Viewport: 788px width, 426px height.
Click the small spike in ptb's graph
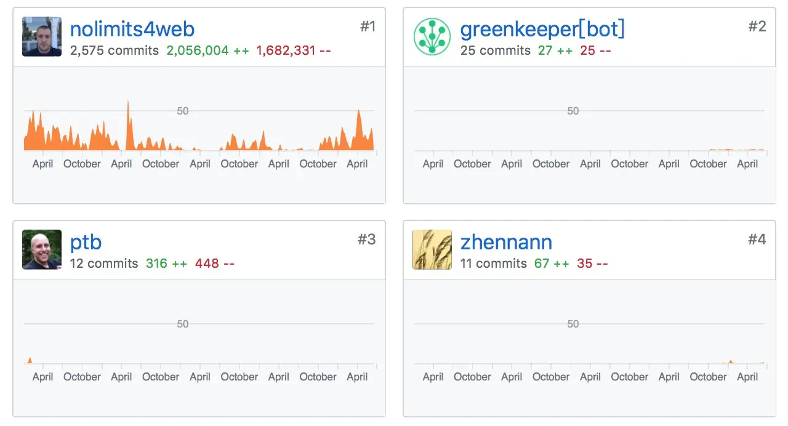(x=29, y=361)
